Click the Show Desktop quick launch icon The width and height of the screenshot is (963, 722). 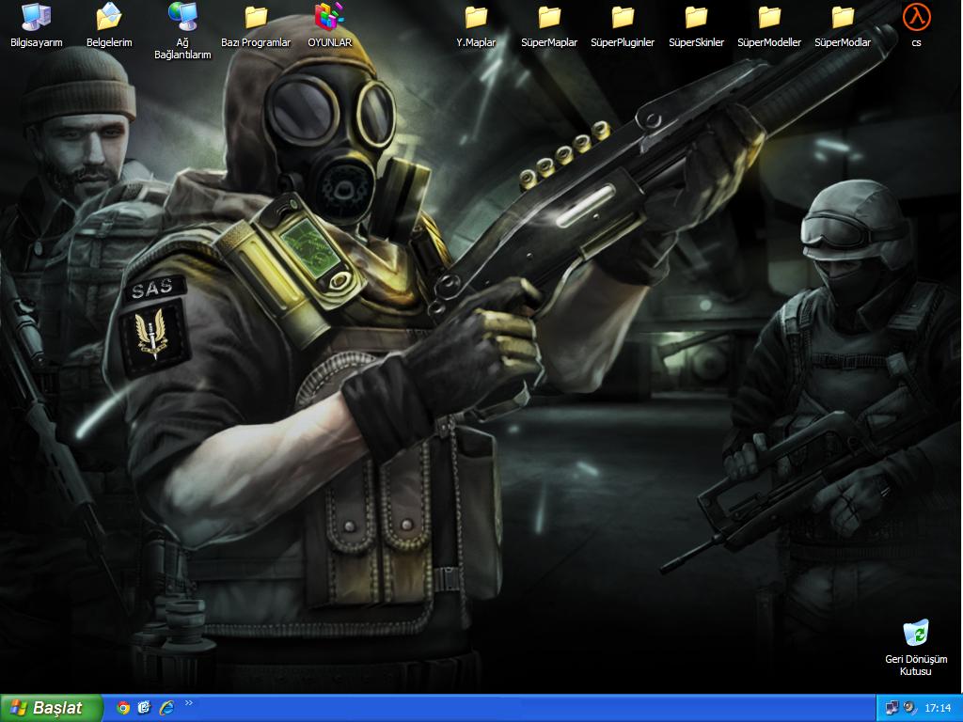(x=145, y=708)
